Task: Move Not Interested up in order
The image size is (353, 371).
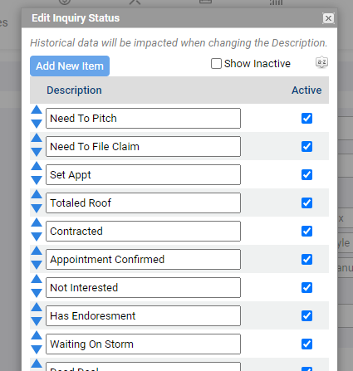Action: pyautogui.click(x=37, y=279)
